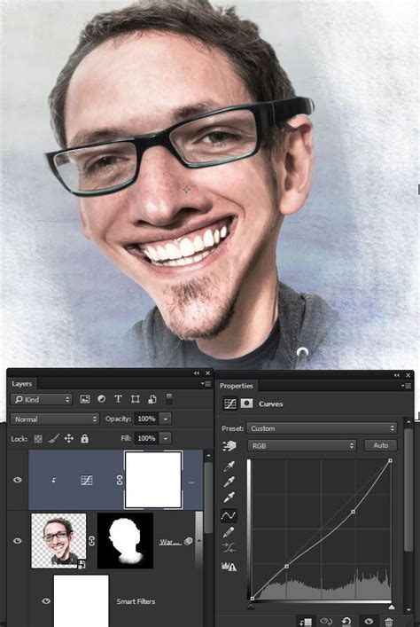Switch to Masks view in Properties
This screenshot has height=627, width=420.
coord(246,404)
